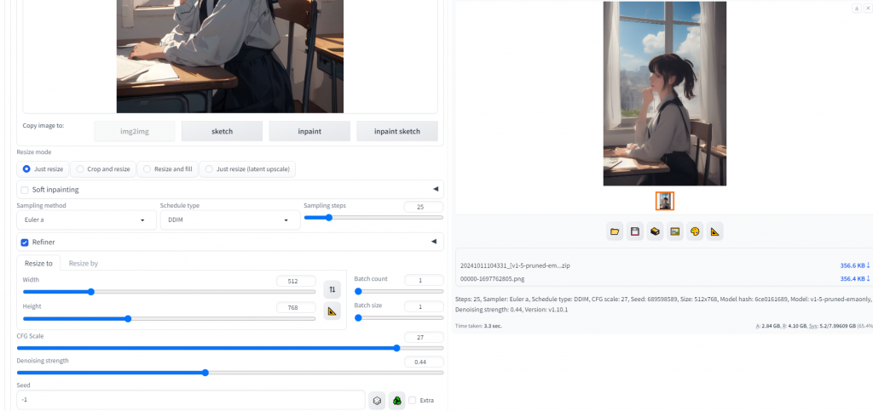873x411 pixels.
Task: Swap width and height with the arrows icon
Action: (x=332, y=289)
